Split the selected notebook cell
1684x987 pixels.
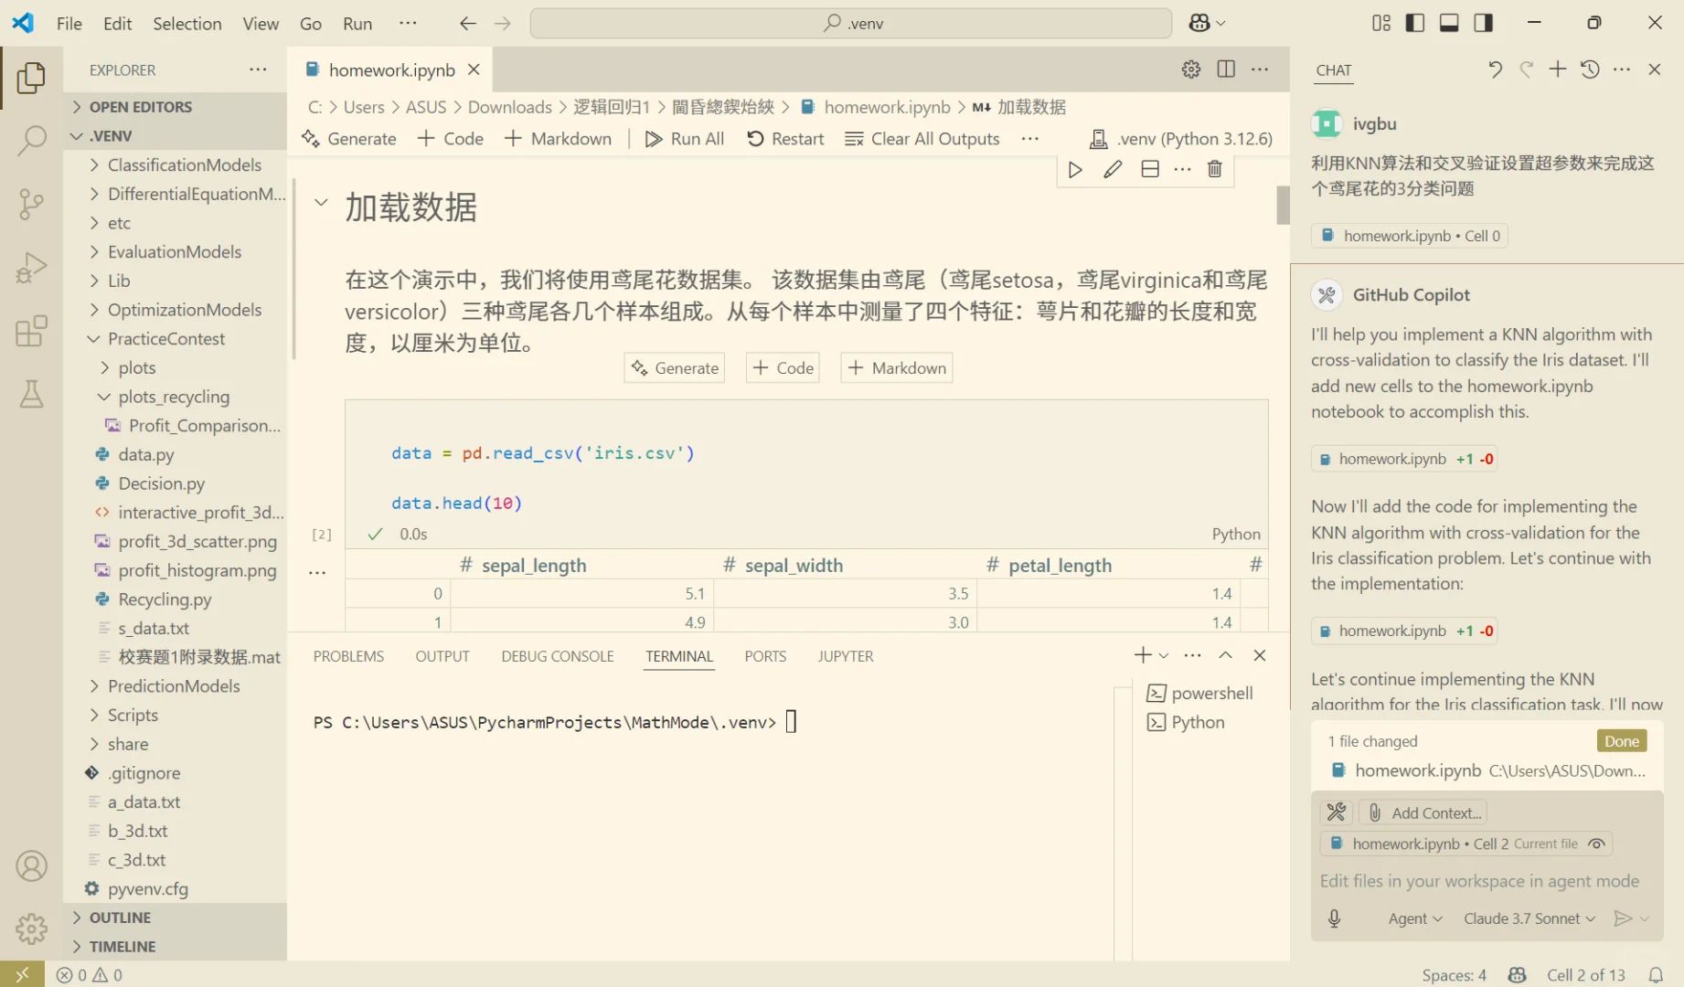pos(1150,169)
